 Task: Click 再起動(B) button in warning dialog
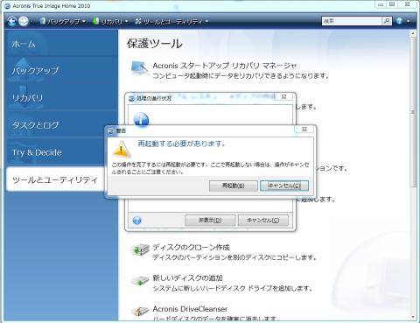234,186
